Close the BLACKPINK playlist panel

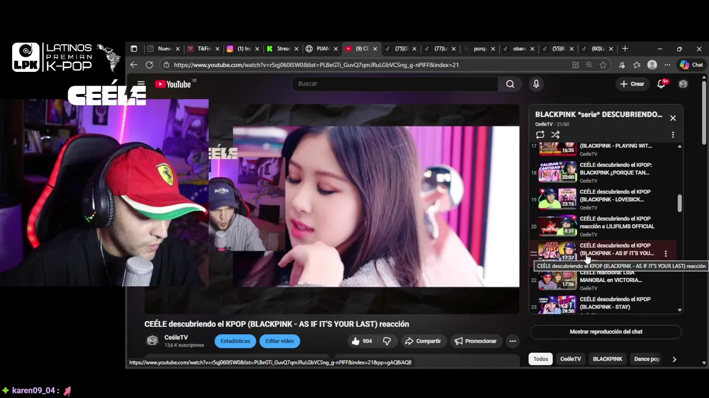pos(673,118)
